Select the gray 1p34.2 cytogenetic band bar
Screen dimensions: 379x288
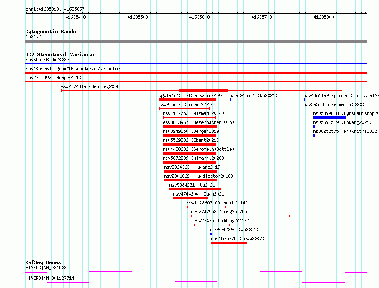point(196,41)
